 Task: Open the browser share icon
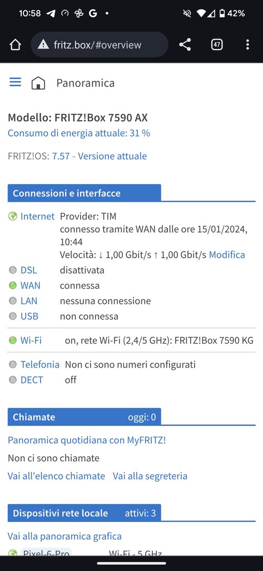[185, 45]
